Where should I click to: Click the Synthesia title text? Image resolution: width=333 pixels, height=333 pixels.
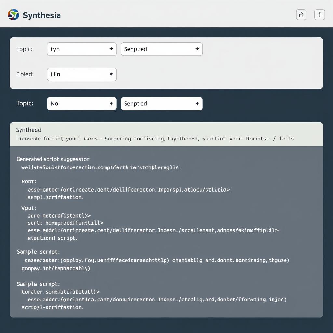click(x=42, y=15)
